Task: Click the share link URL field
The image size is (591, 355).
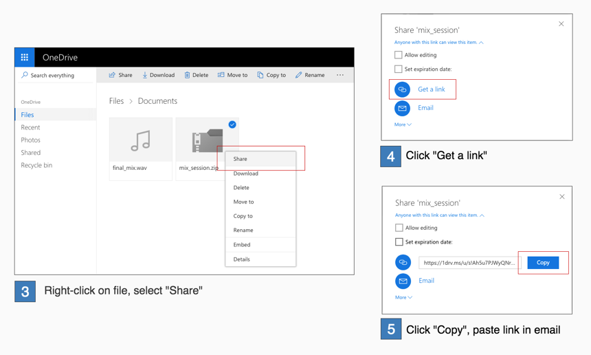Action: pyautogui.click(x=469, y=263)
